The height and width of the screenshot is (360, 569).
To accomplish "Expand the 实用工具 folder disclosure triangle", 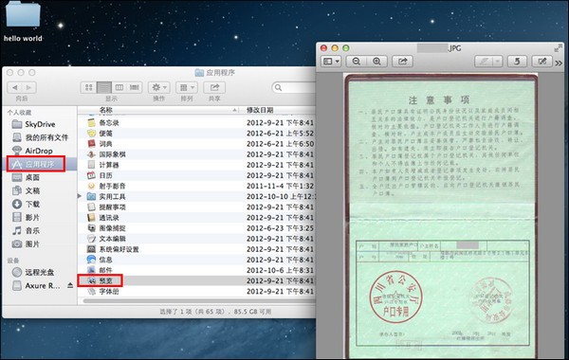I will coord(80,196).
